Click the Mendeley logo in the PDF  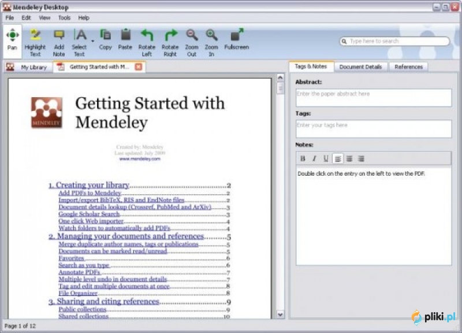click(x=47, y=113)
